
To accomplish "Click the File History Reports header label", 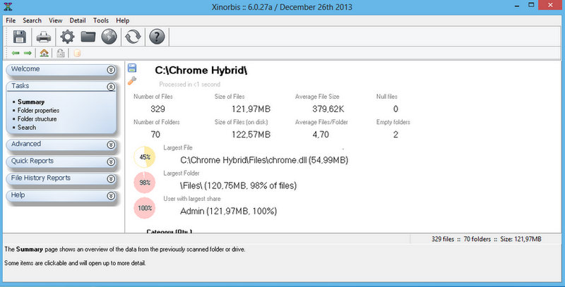I will tap(41, 178).
